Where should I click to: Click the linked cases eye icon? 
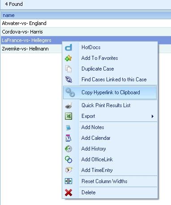pos(68,79)
